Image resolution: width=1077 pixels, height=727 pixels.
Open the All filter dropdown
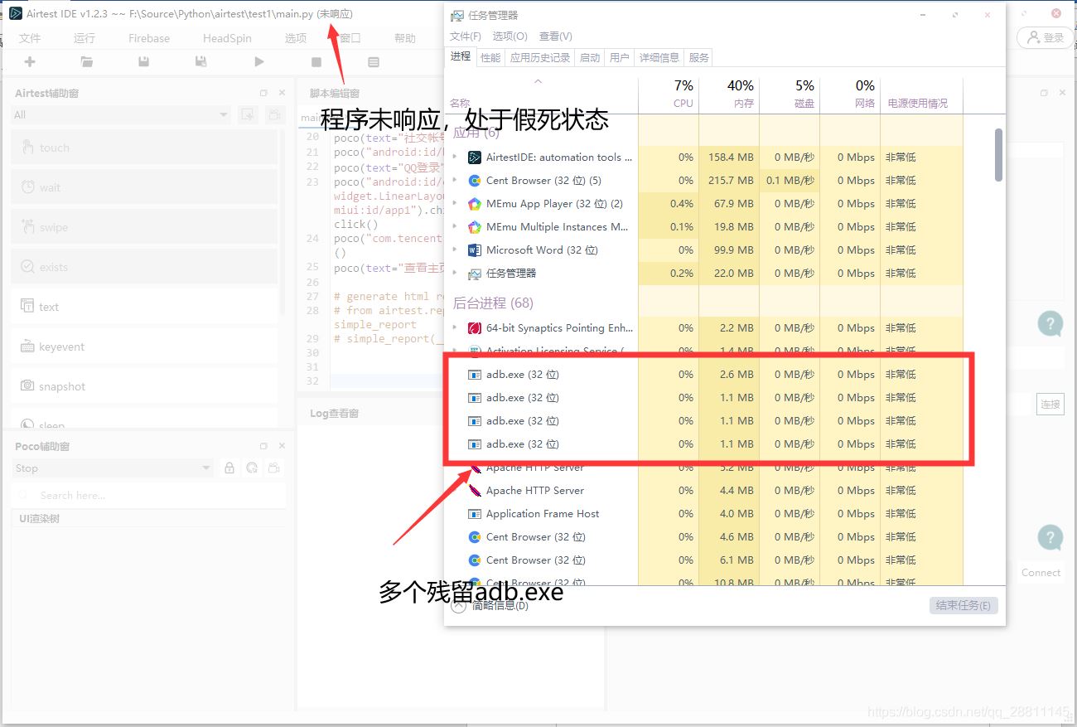122,115
